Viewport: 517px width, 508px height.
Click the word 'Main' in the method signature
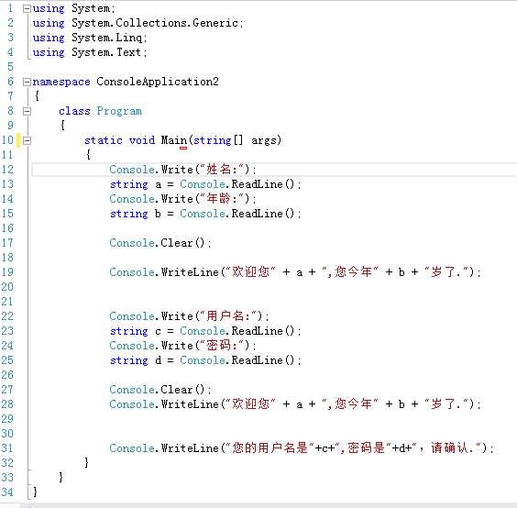tap(174, 140)
